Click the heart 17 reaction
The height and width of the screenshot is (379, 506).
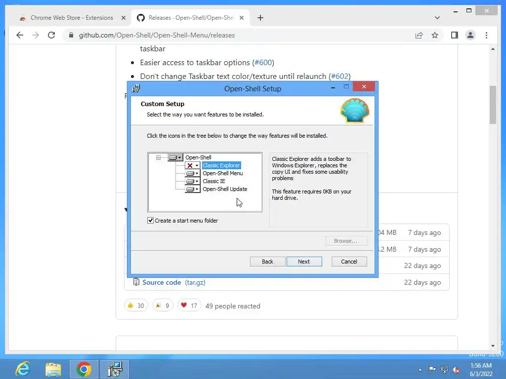pyautogui.click(x=189, y=305)
